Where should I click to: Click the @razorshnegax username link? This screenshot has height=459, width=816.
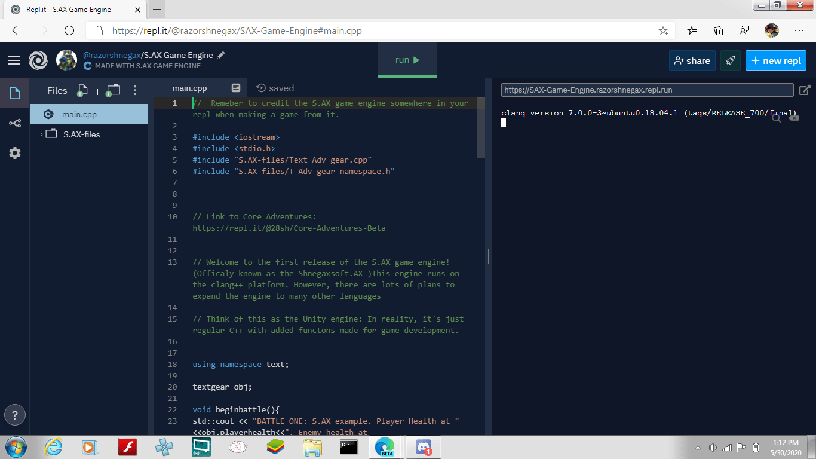tap(112, 55)
